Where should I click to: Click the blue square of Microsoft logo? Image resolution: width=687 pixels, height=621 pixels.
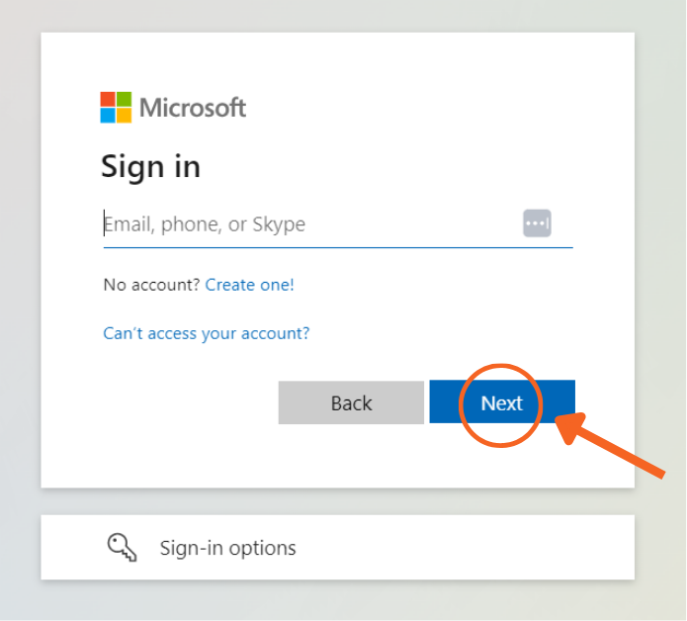[x=108, y=115]
